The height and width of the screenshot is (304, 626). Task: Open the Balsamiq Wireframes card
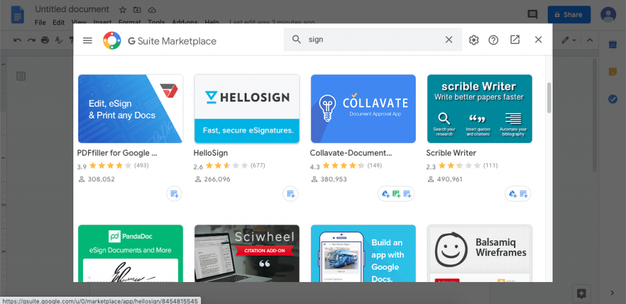point(479,253)
